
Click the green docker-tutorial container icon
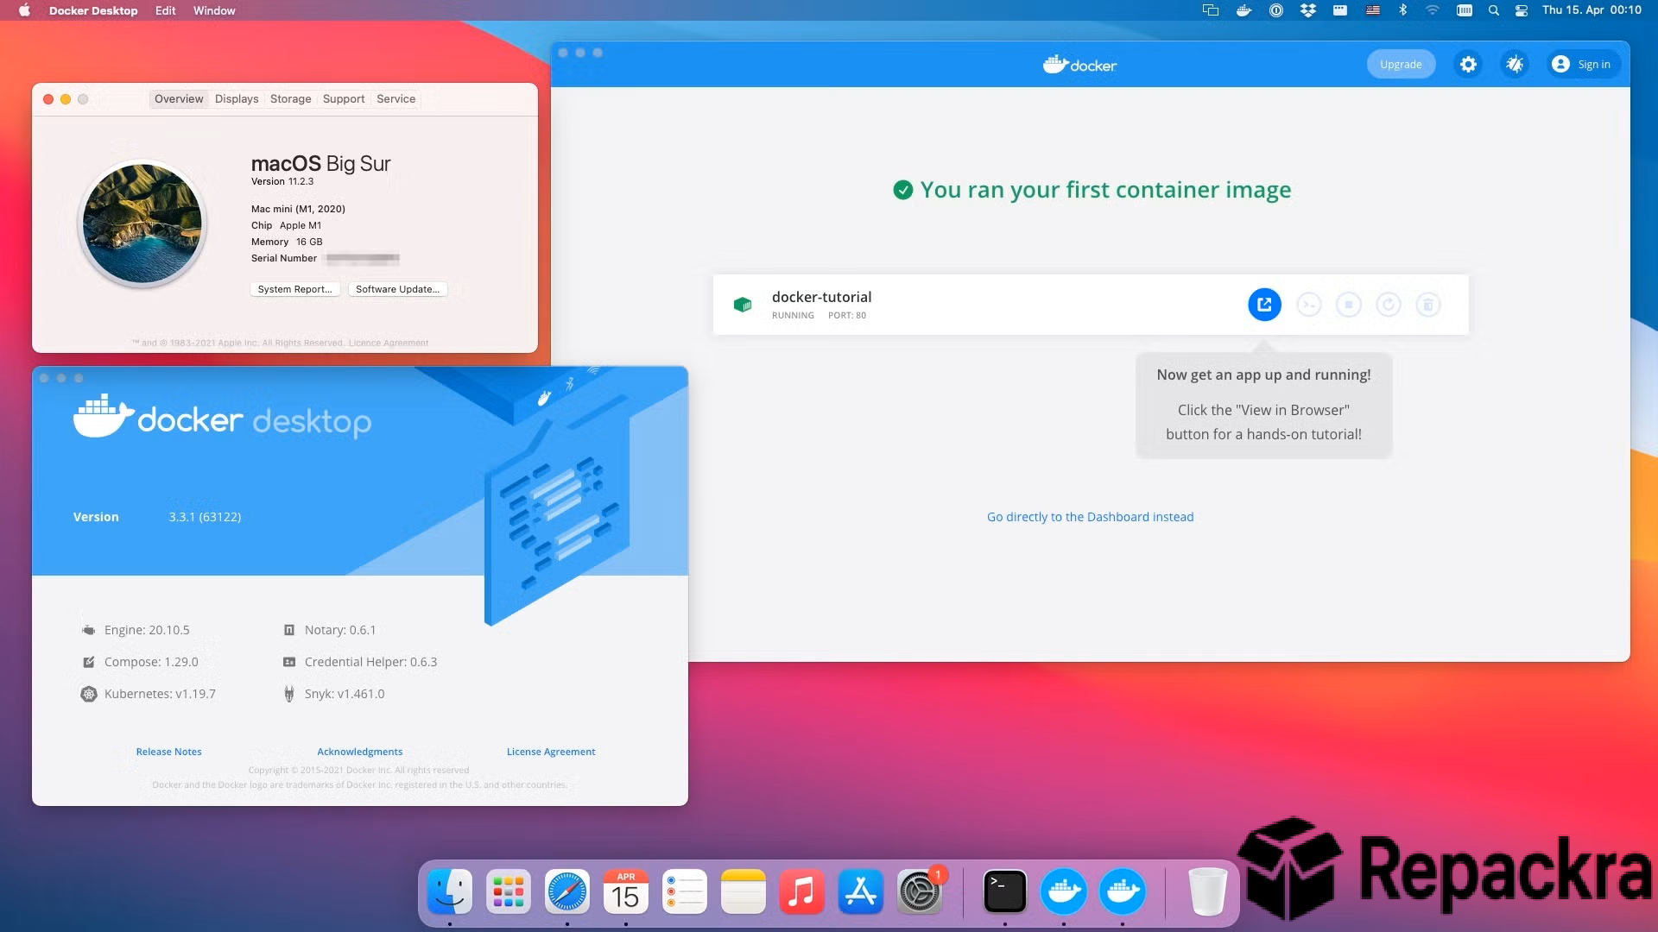coord(743,305)
